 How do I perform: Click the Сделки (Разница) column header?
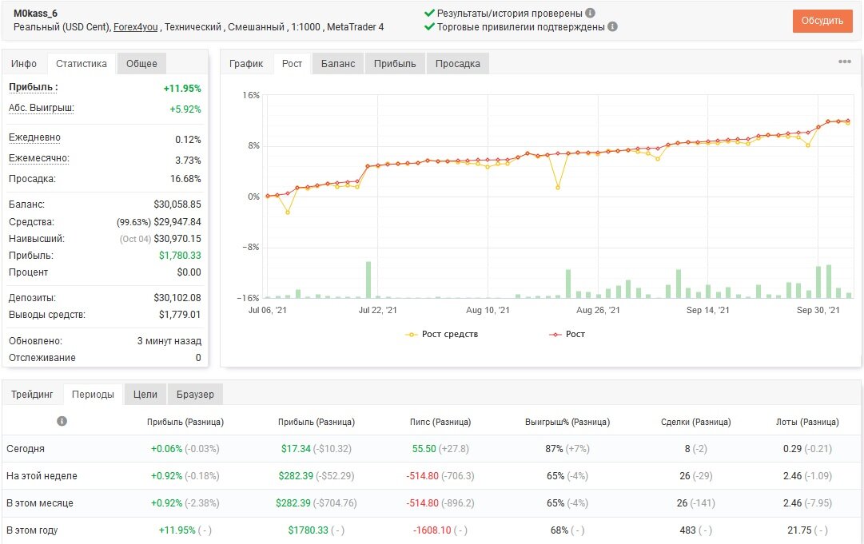[x=696, y=422]
